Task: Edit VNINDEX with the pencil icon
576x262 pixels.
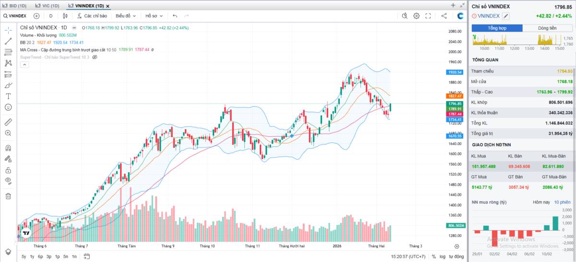Action: 506,16
